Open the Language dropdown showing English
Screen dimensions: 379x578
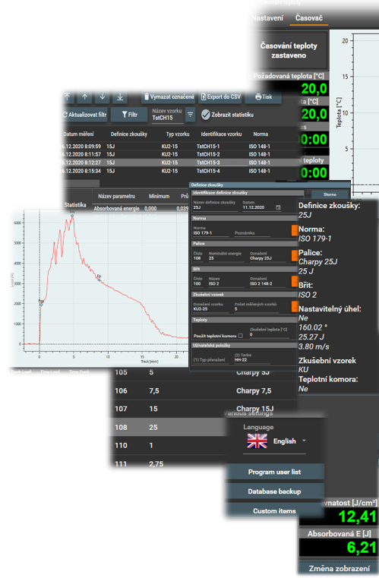[x=275, y=441]
